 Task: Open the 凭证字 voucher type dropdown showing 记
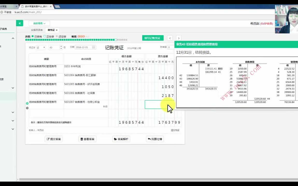(41, 47)
